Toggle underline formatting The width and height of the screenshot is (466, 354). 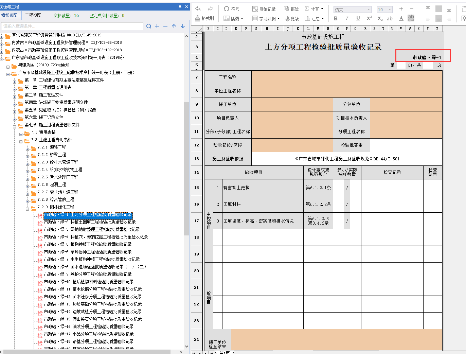pyautogui.click(x=358, y=18)
